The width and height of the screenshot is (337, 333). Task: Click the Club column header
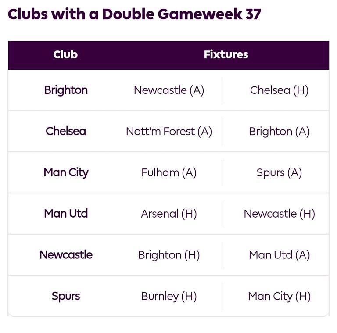click(65, 55)
